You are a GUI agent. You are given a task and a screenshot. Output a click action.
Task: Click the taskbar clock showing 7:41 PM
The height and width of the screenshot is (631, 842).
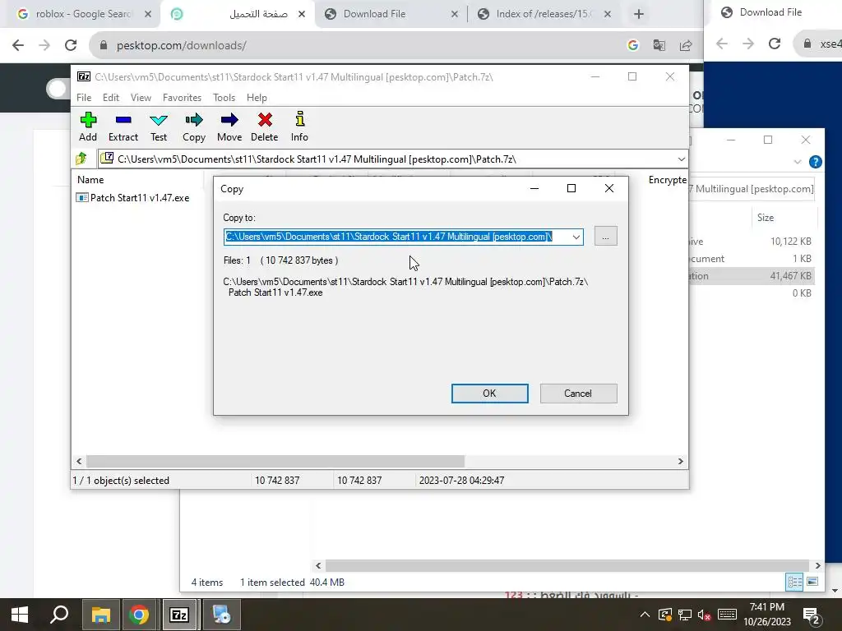click(x=767, y=615)
